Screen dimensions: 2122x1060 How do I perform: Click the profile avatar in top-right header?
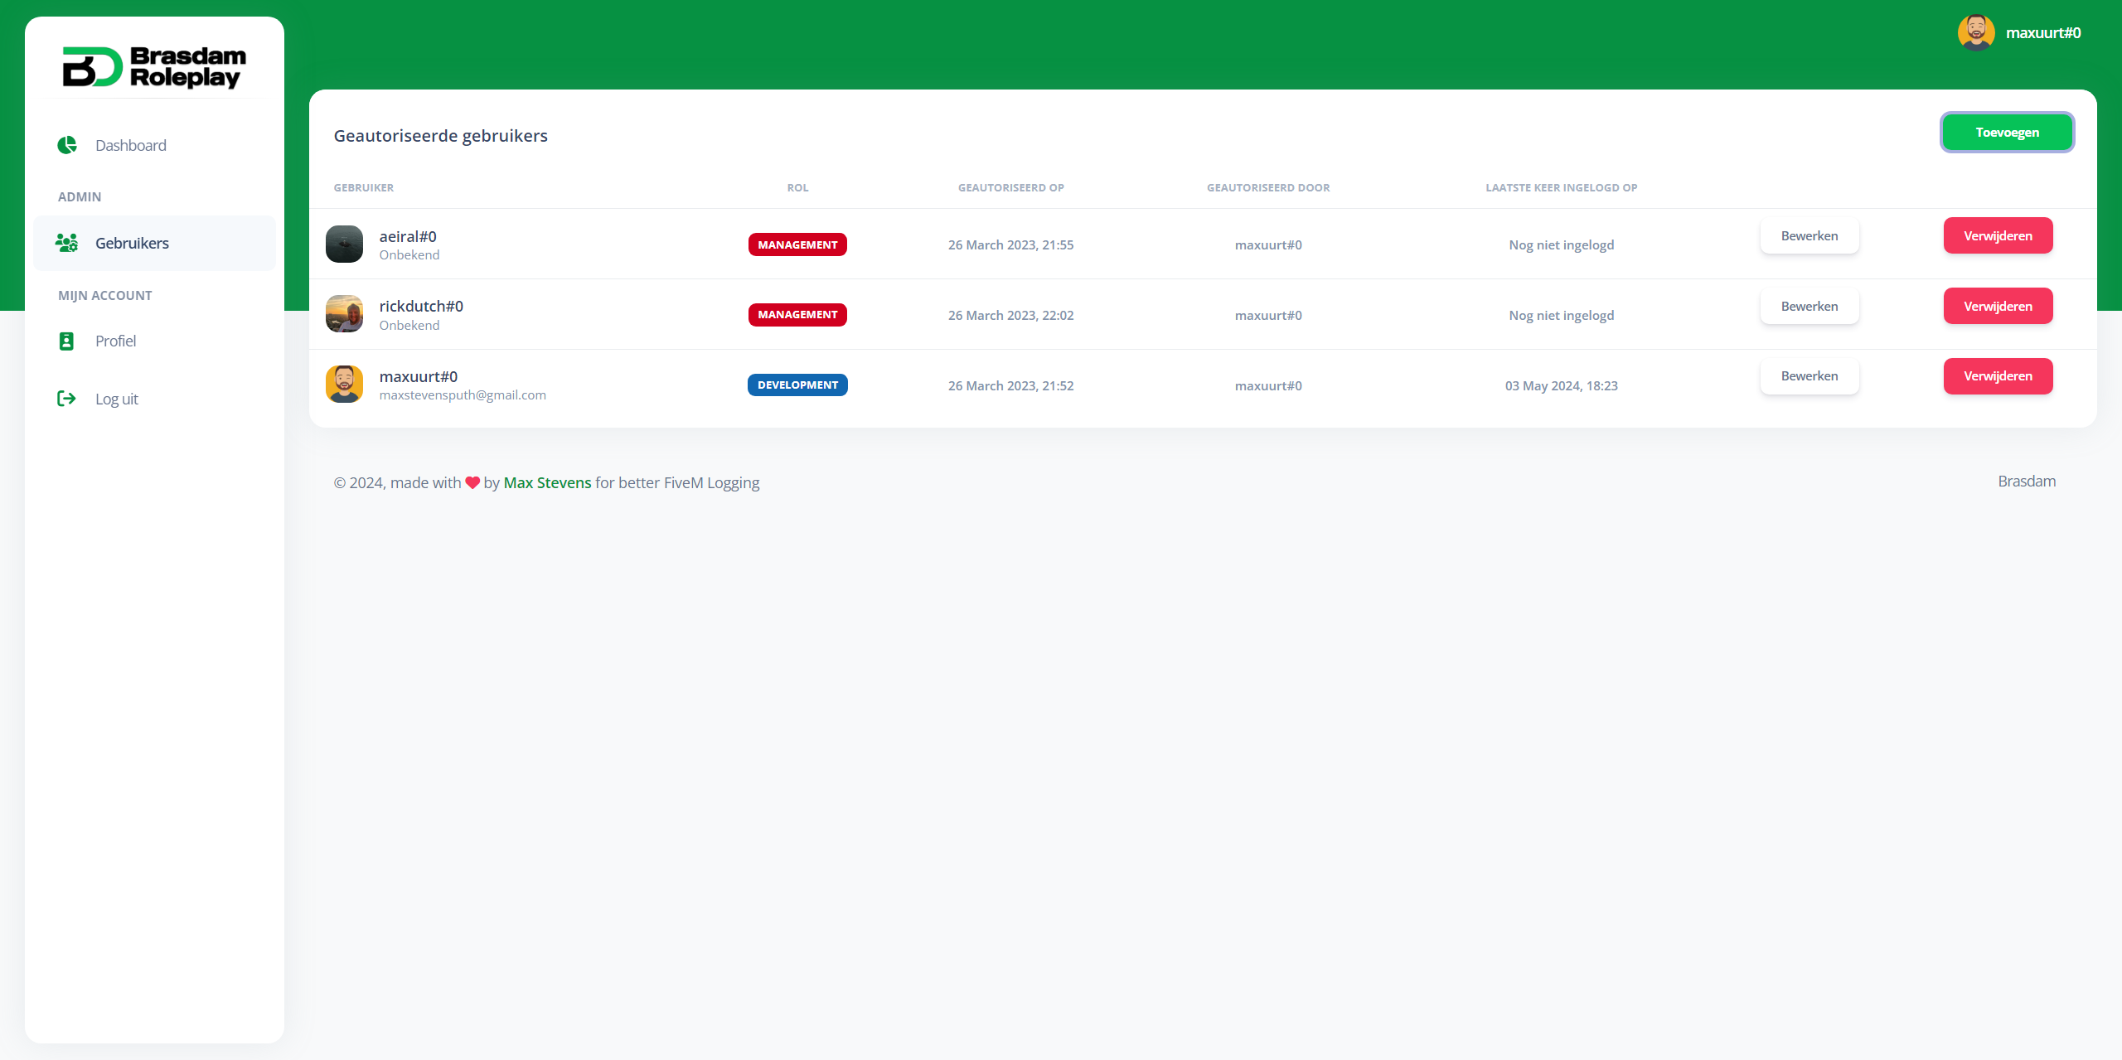[x=1975, y=33]
